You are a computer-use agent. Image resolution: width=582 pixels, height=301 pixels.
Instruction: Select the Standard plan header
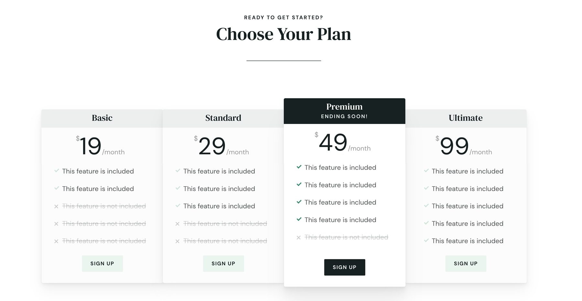(223, 118)
